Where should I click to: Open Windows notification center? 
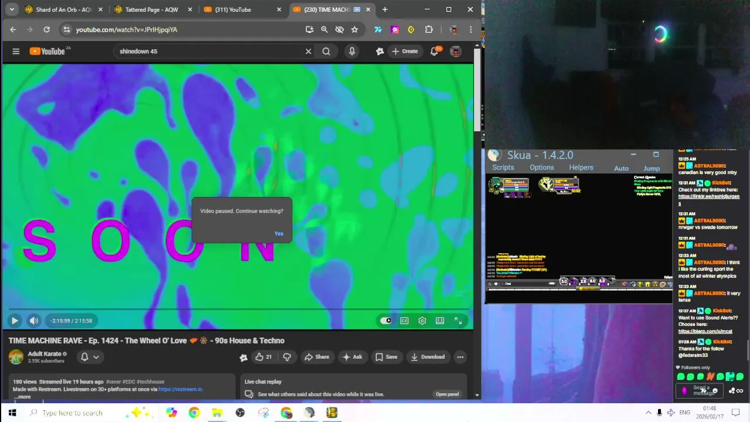pos(736,413)
